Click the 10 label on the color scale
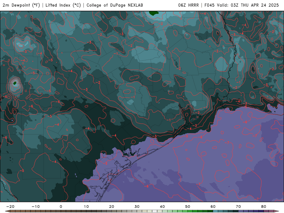This screenshot has width=284, height=213. click(x=86, y=207)
